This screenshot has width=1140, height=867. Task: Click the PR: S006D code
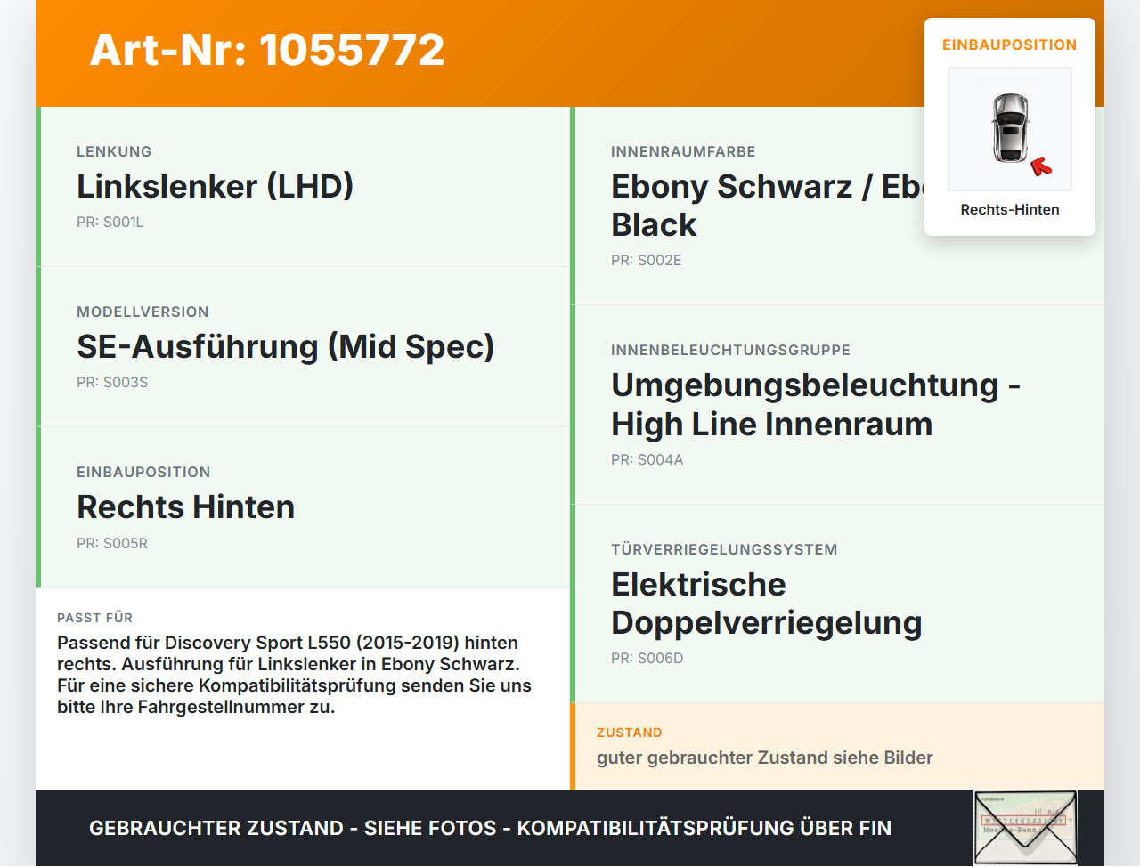(647, 659)
